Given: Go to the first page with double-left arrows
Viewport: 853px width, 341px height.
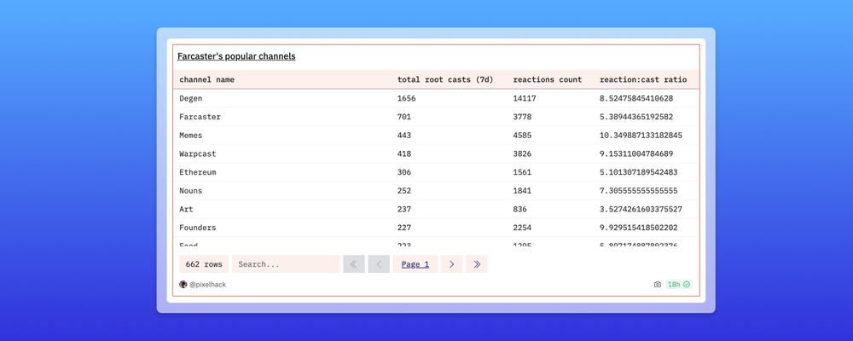Looking at the screenshot, I should pyautogui.click(x=354, y=264).
